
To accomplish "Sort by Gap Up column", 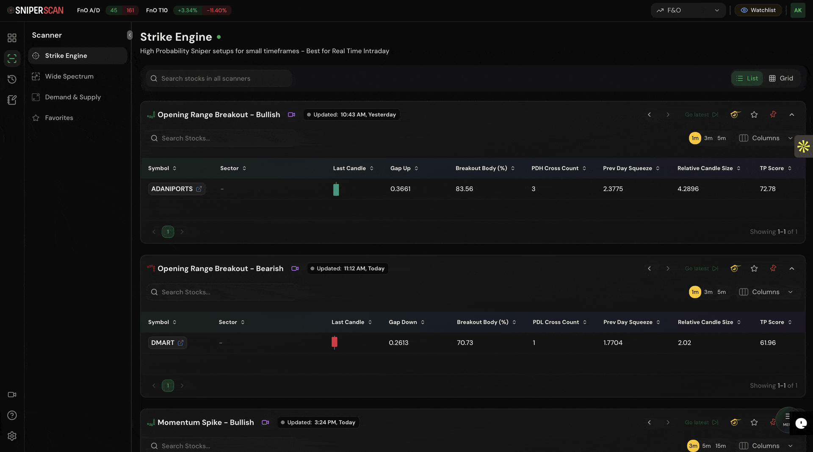I will 404,169.
